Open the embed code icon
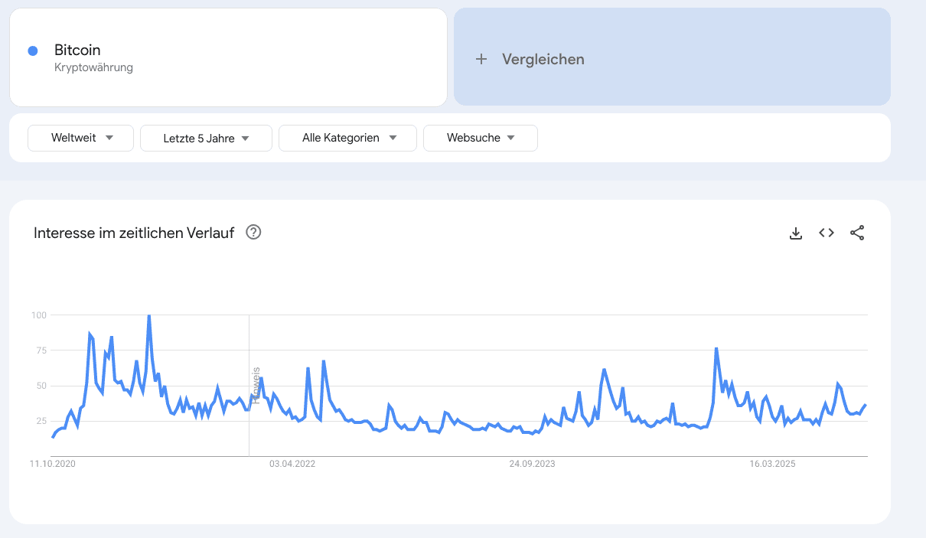 [x=827, y=233]
